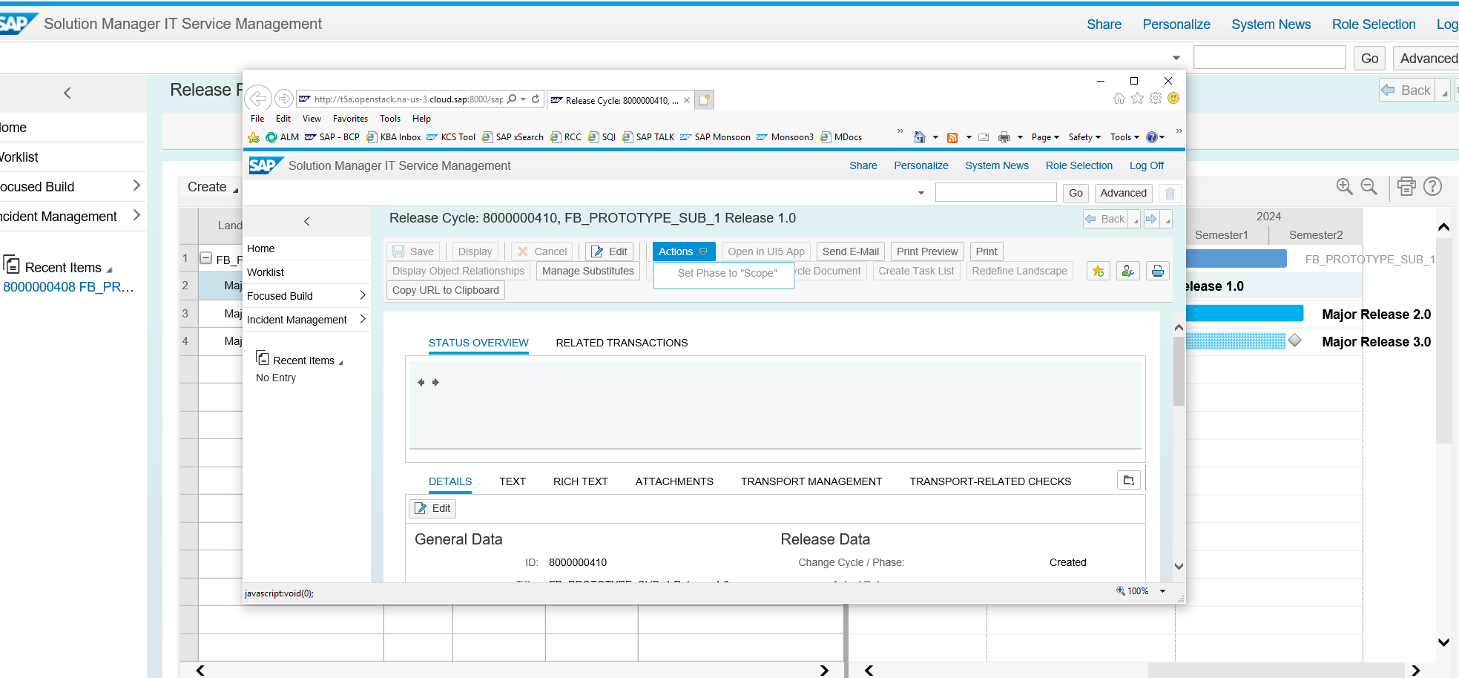Click the popup vertical scrollbar thumb
Screen dimensions: 1459x678
pos(1179,371)
